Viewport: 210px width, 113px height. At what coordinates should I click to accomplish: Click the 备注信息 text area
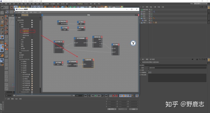point(177,78)
